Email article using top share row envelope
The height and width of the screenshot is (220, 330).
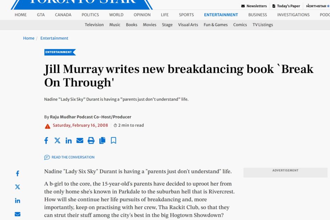[x=80, y=141]
